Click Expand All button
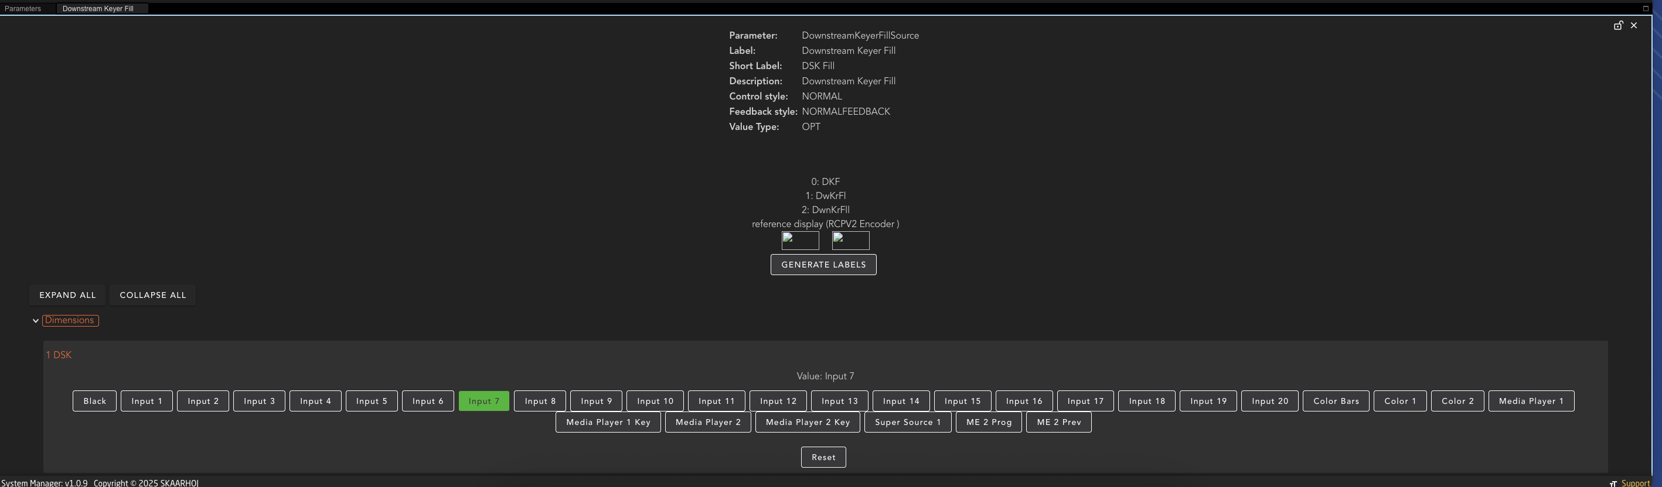Image resolution: width=1662 pixels, height=487 pixels. pyautogui.click(x=67, y=295)
